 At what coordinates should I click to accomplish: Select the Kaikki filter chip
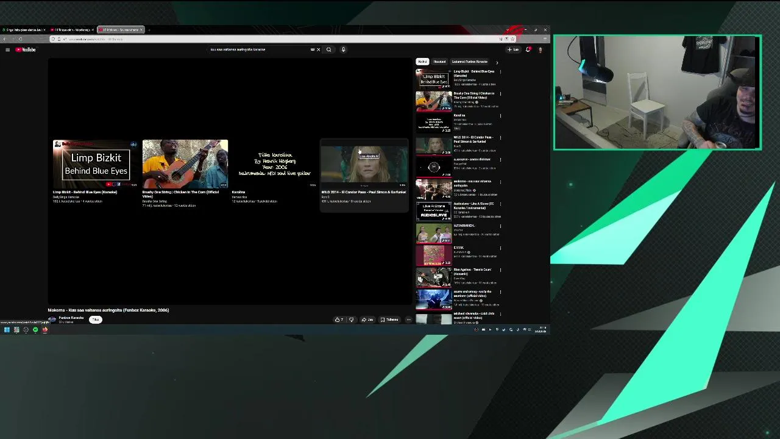(422, 62)
